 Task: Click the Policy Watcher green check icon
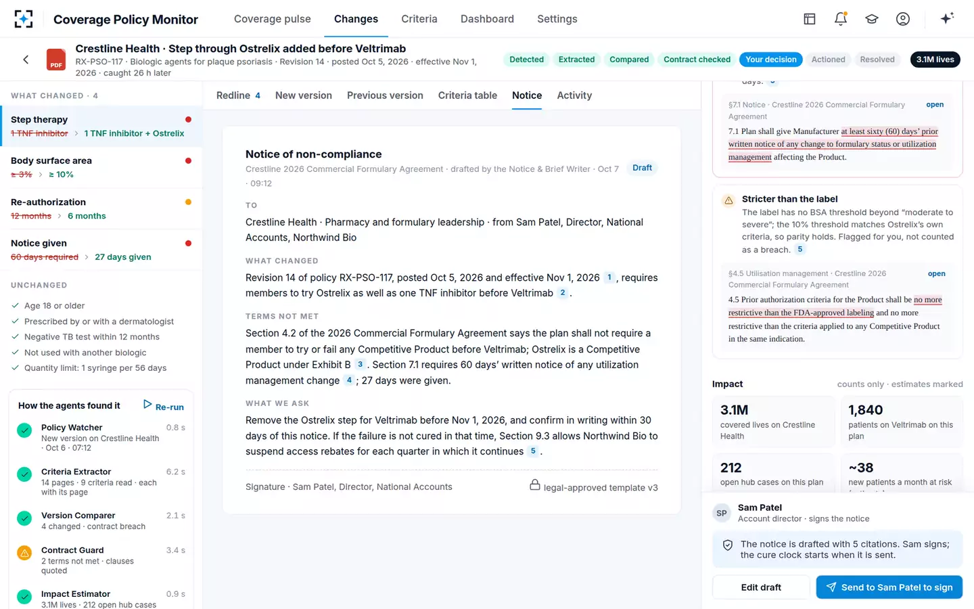(24, 430)
